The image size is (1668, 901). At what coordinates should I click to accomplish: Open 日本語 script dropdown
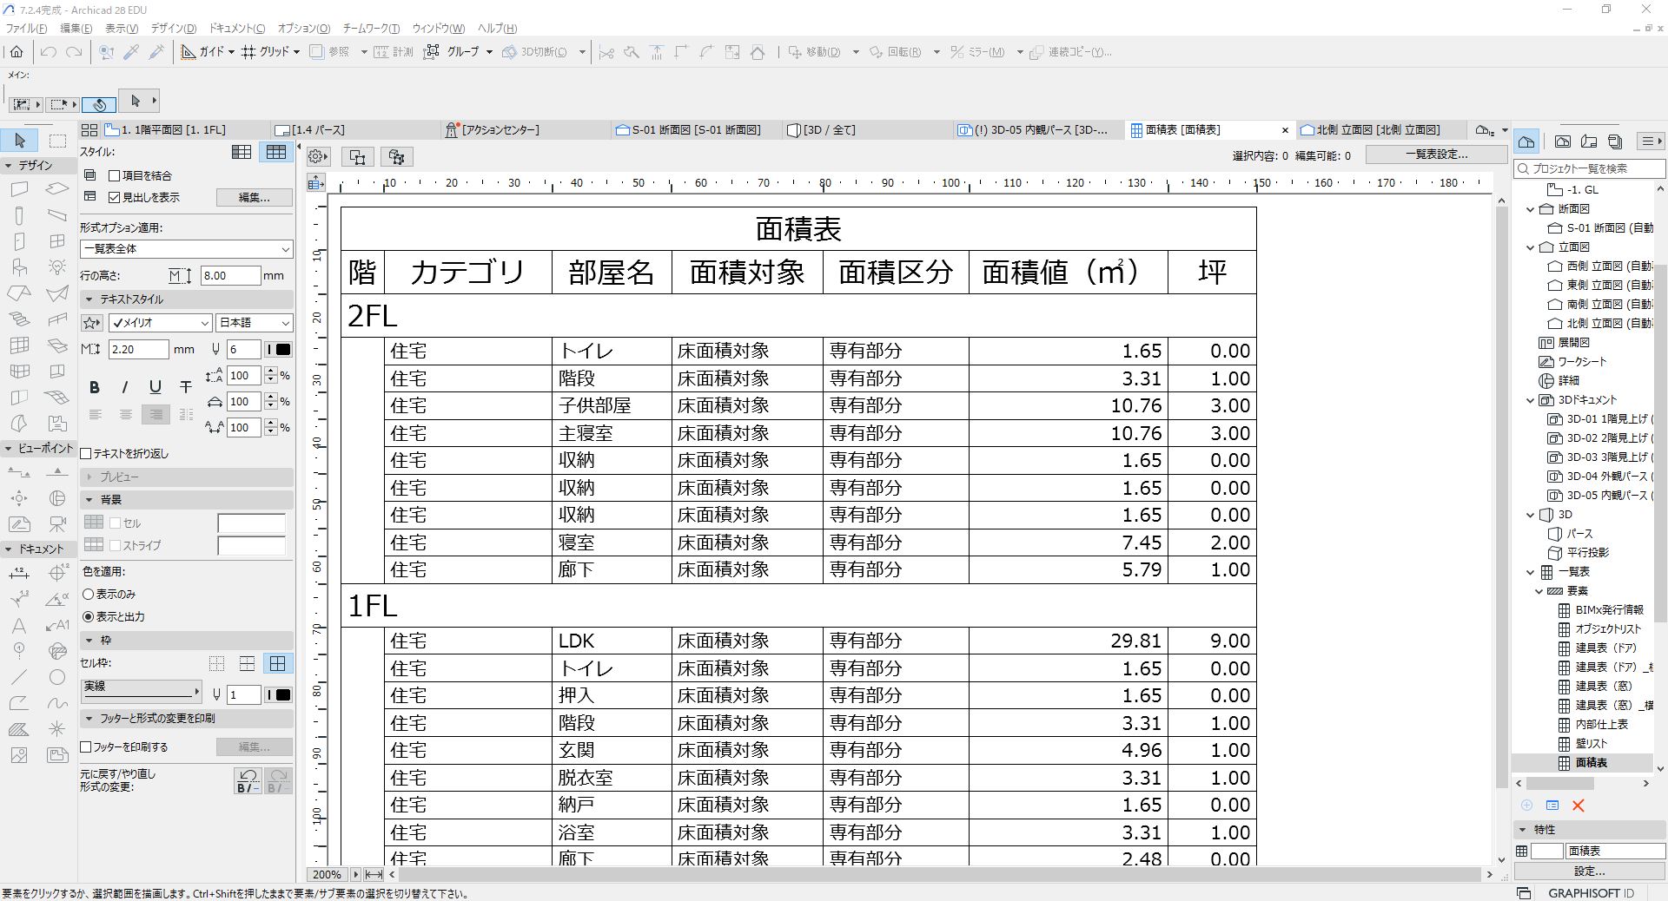(254, 323)
